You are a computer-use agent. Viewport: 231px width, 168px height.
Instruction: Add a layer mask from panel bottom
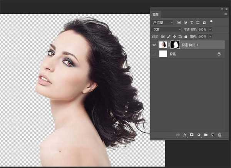(x=192, y=135)
